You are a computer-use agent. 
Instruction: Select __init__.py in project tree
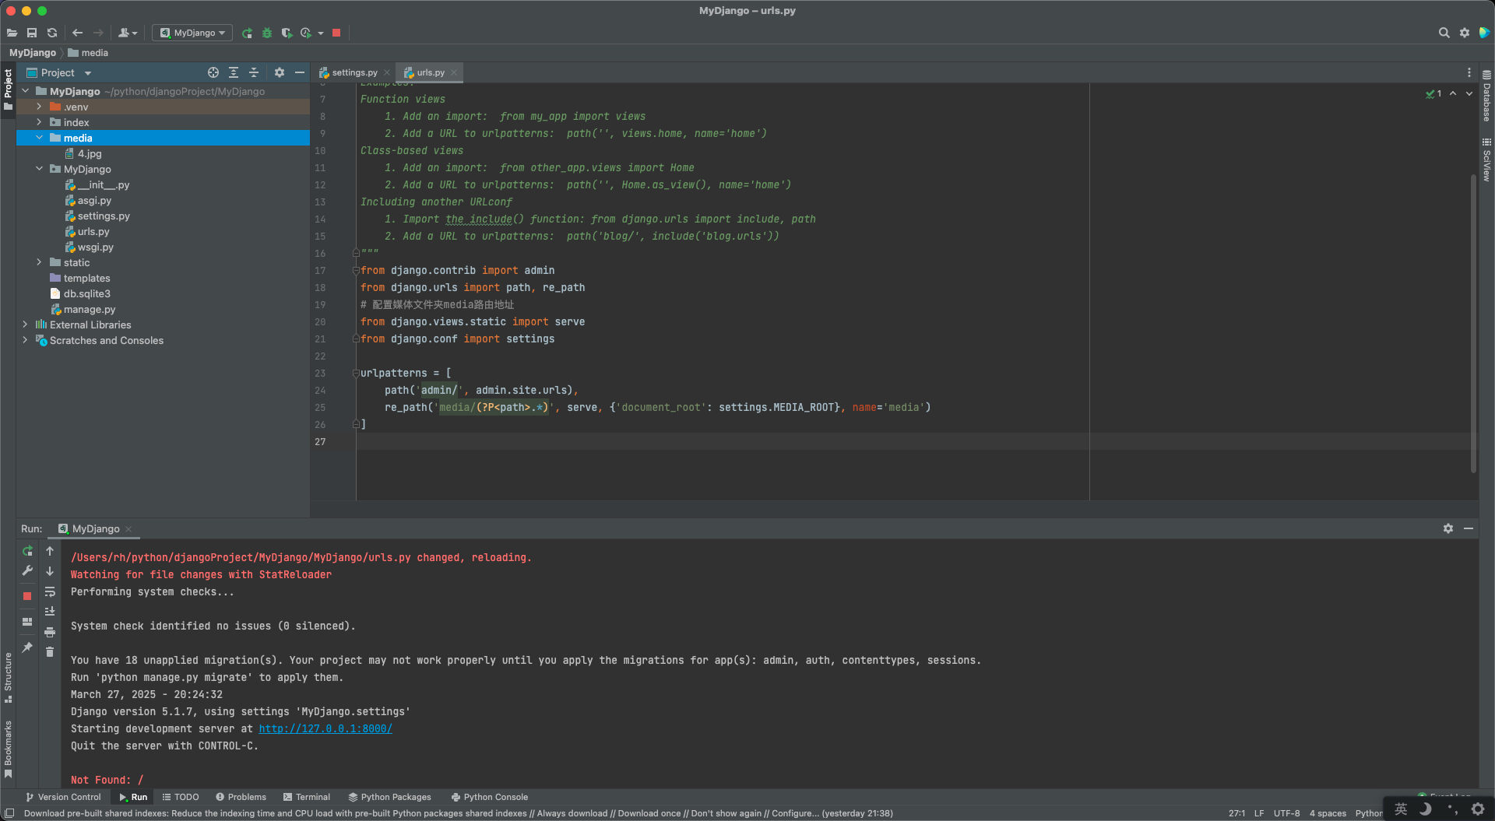click(97, 184)
